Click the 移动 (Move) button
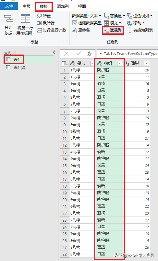 coord(136,23)
